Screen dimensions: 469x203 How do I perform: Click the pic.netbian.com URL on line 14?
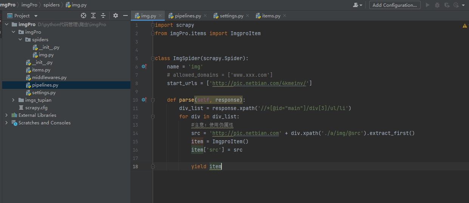pos(246,133)
